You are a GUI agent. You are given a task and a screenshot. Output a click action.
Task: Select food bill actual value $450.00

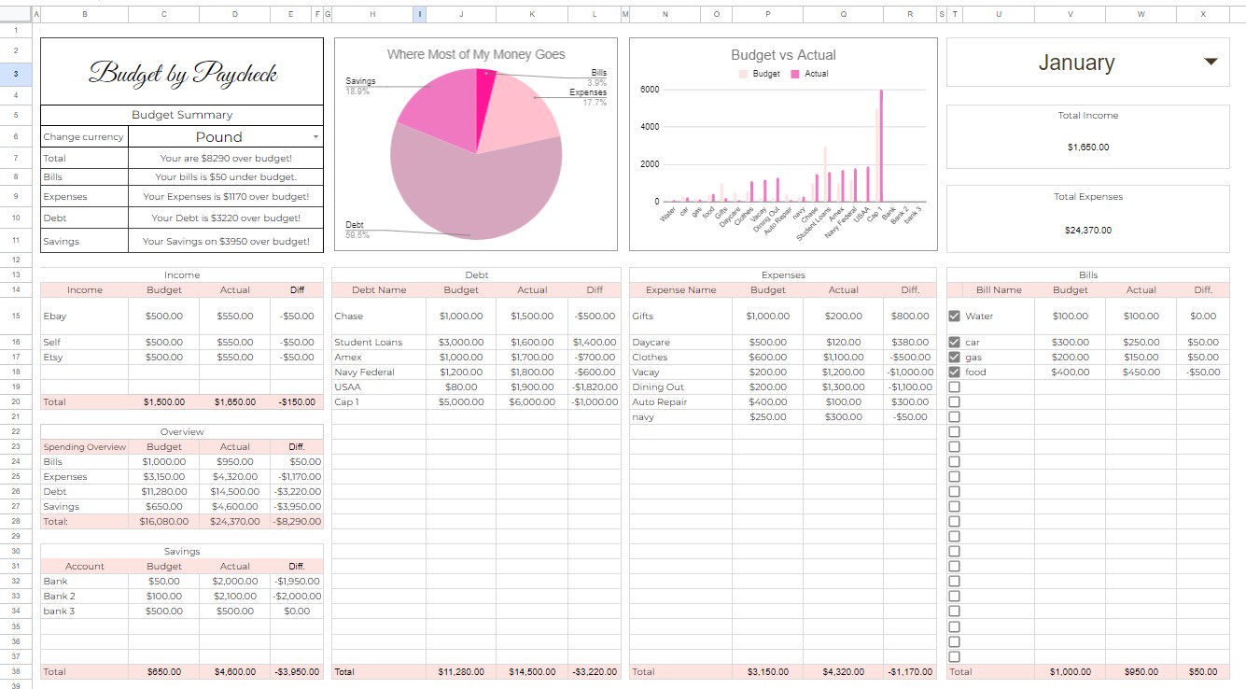coord(1141,373)
